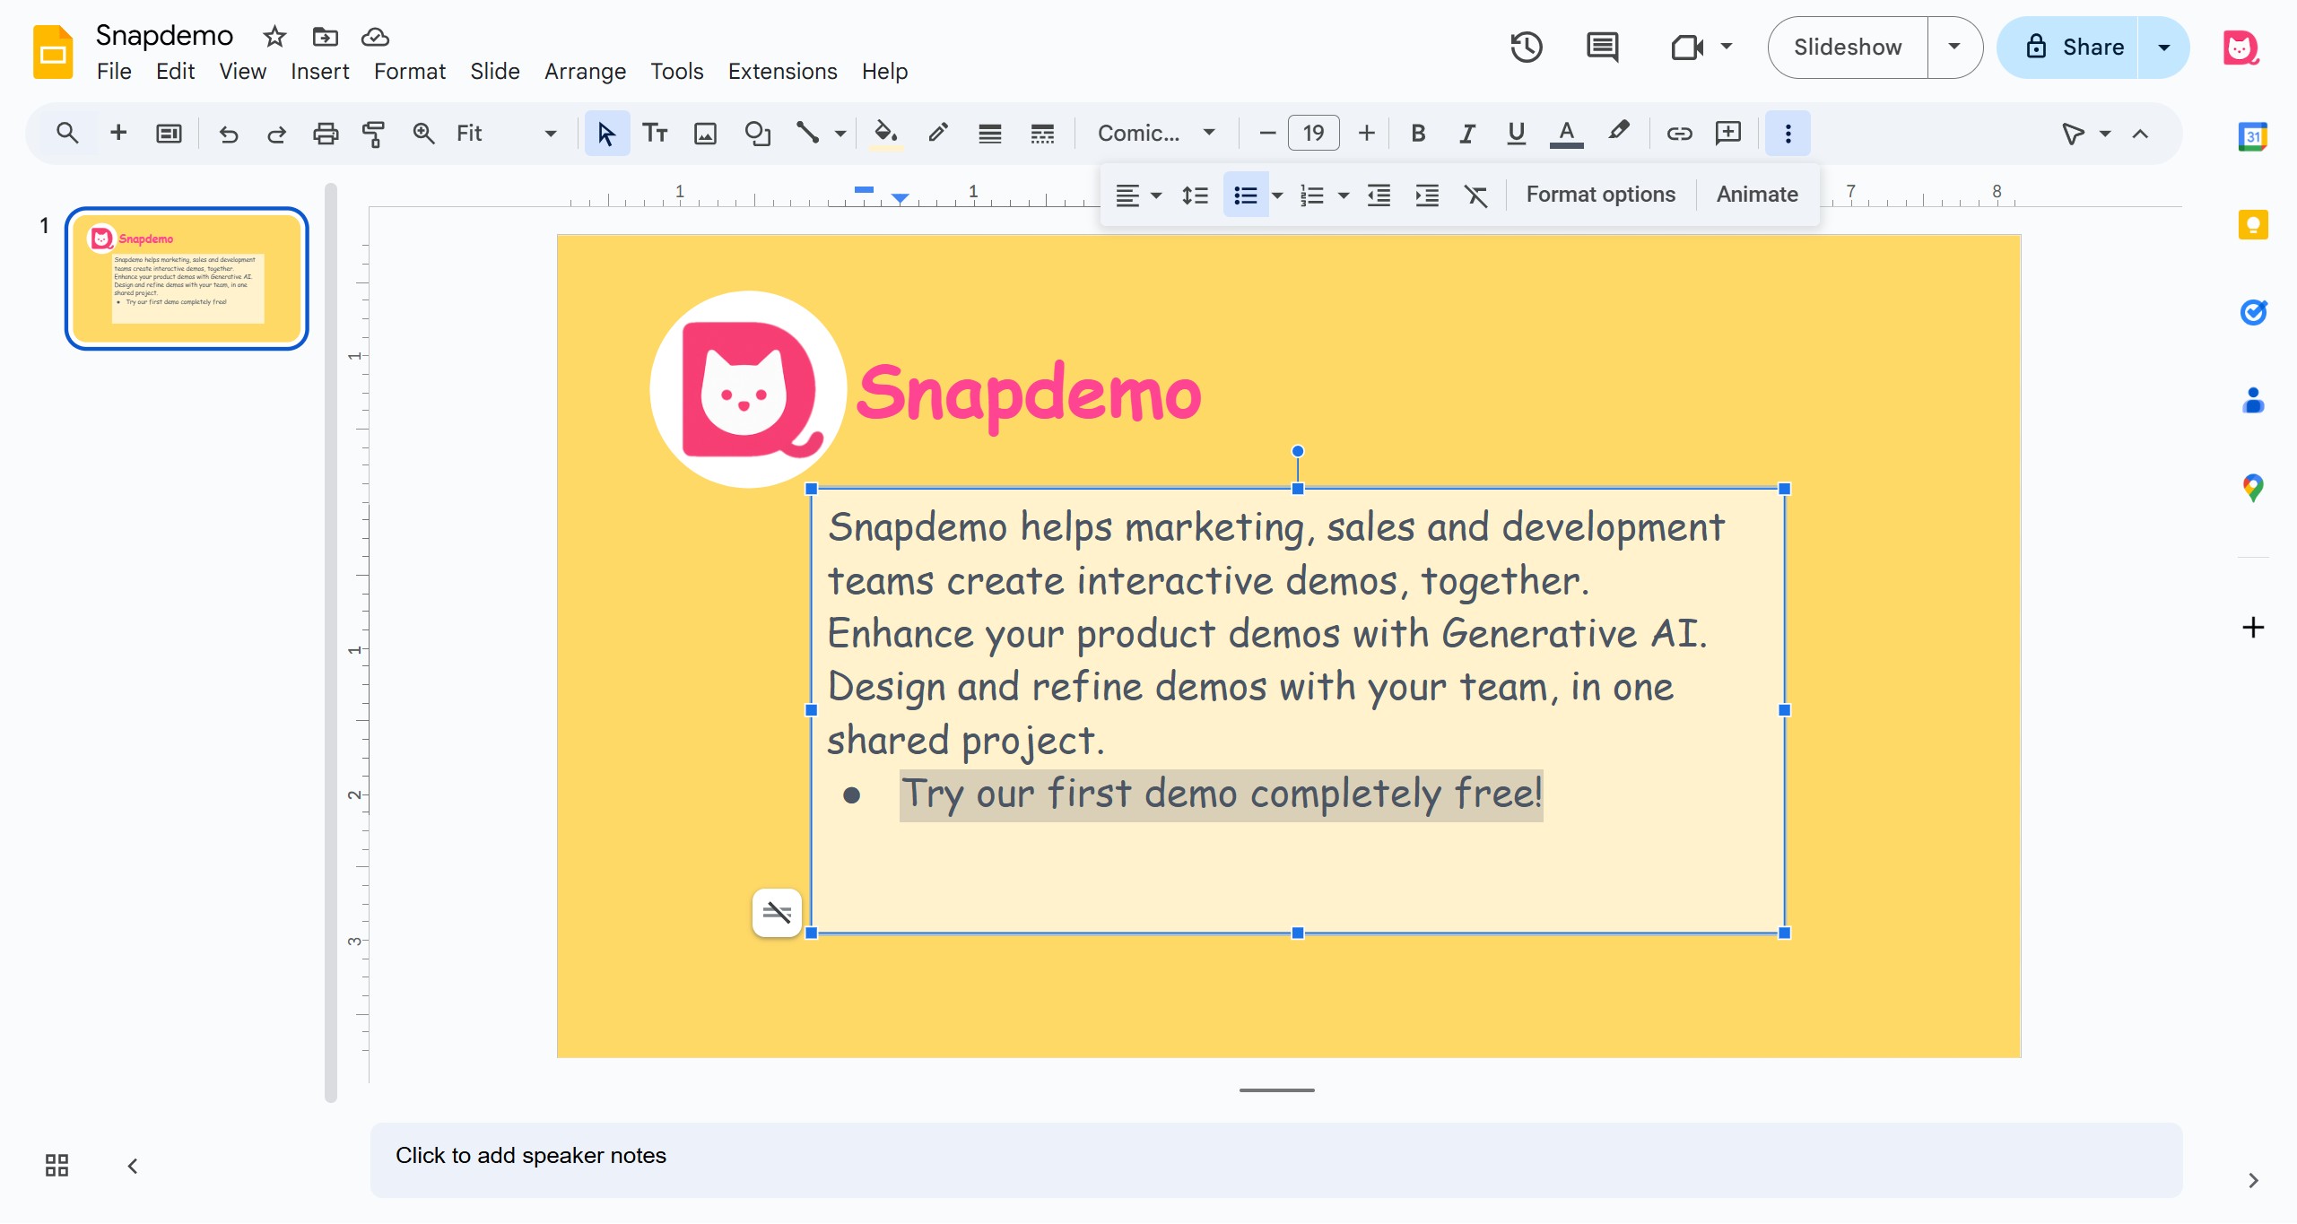
Task: Click the redo arrow icon
Action: [276, 134]
